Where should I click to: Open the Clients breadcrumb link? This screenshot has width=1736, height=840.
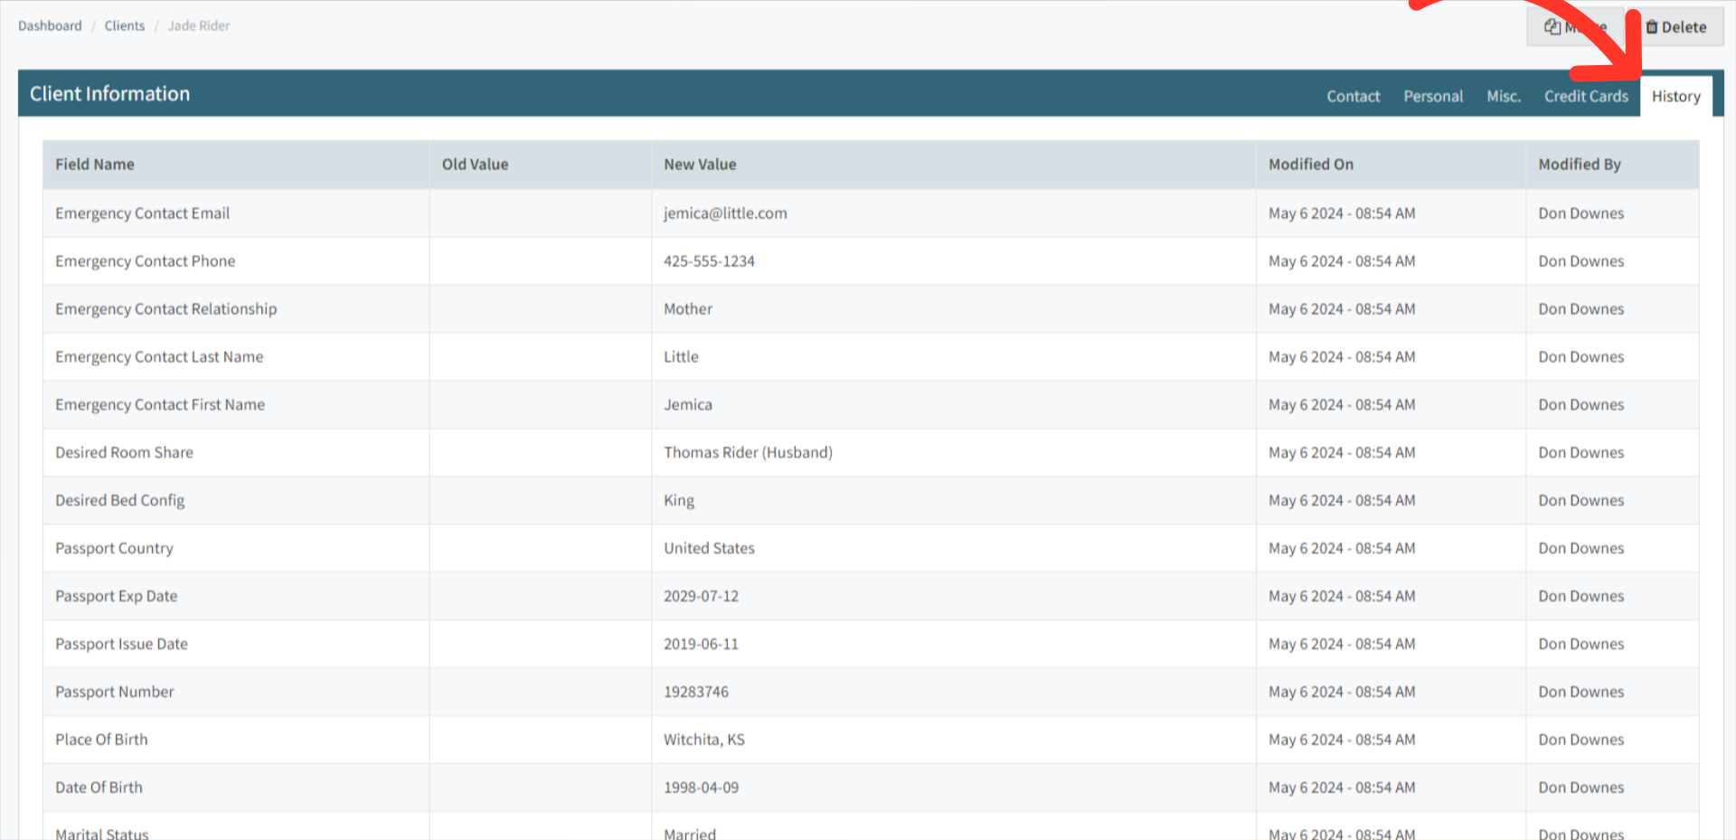[x=124, y=25]
